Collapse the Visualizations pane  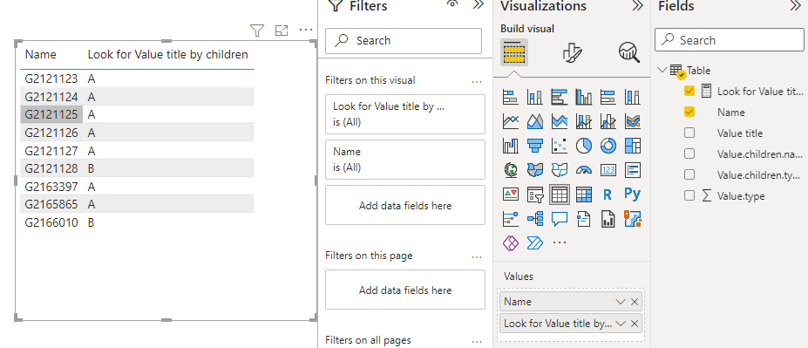tap(637, 6)
